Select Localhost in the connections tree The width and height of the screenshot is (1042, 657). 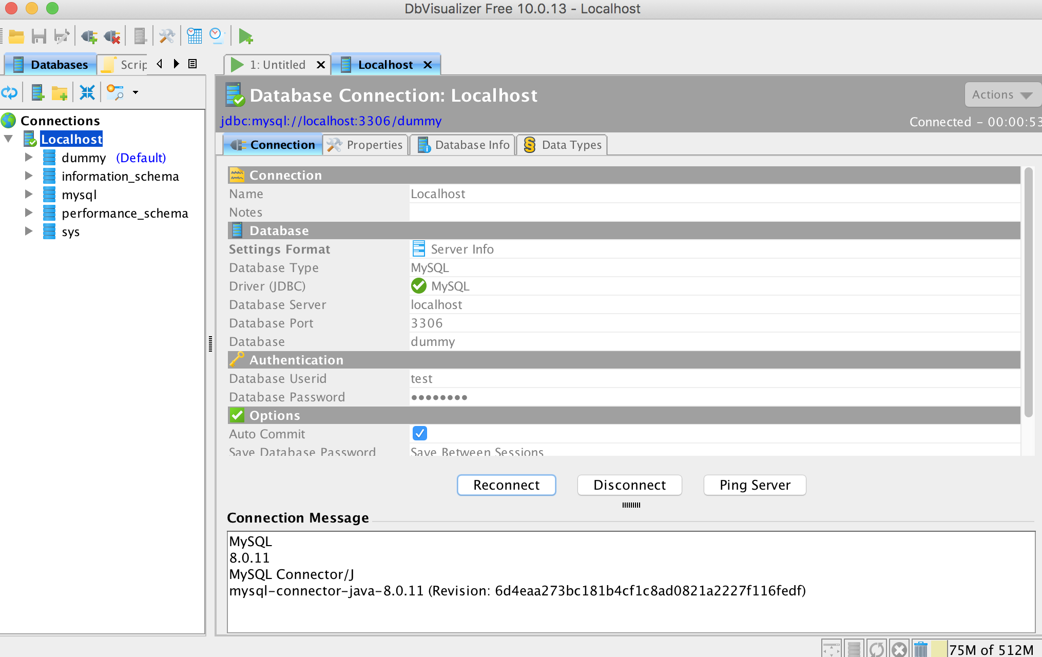tap(72, 139)
